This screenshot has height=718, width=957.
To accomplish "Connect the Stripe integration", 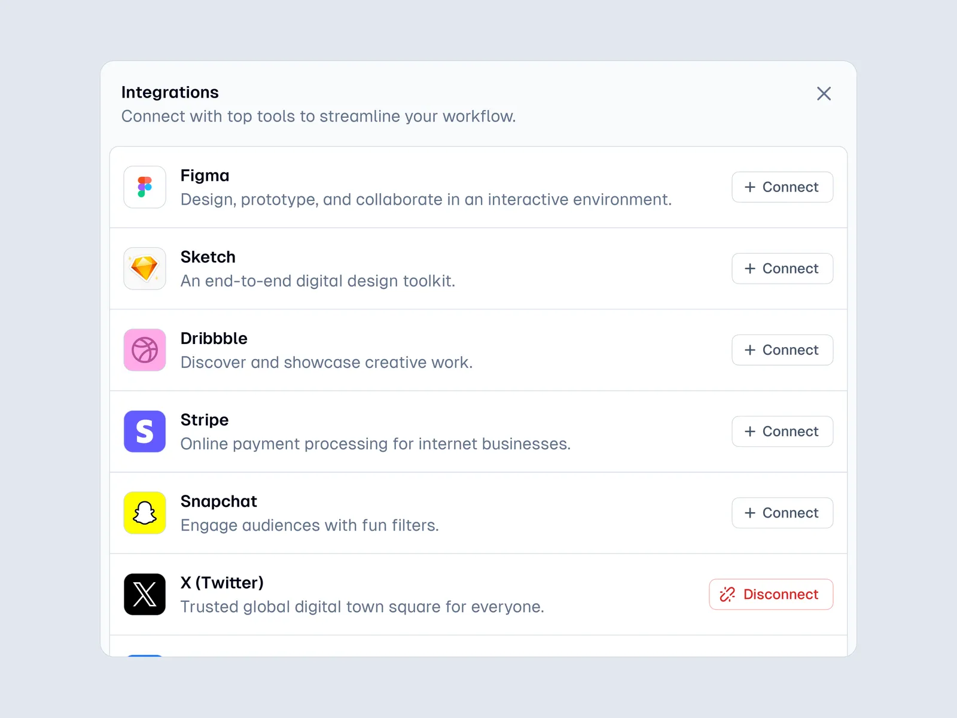I will [782, 431].
